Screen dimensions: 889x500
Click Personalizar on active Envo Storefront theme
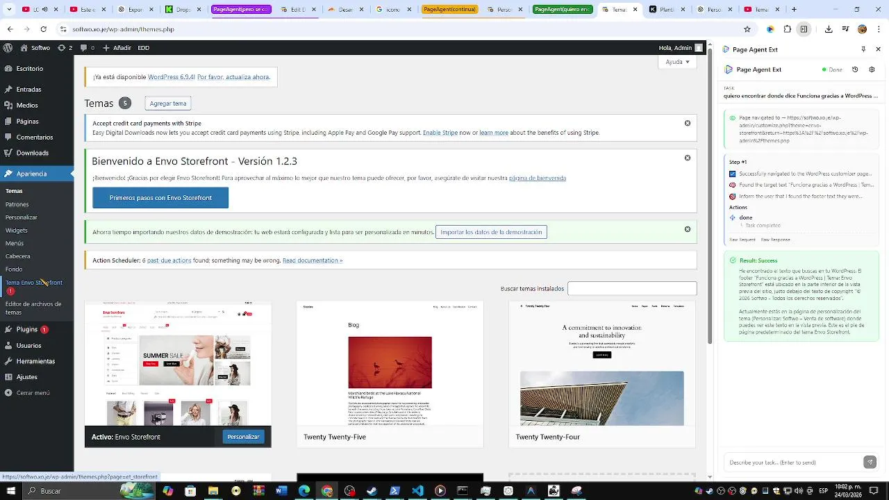pos(243,437)
